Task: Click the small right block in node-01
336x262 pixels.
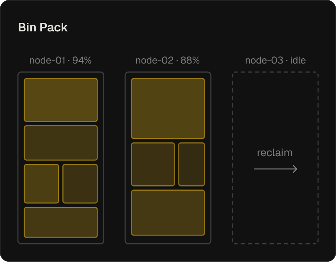Action: (80, 184)
